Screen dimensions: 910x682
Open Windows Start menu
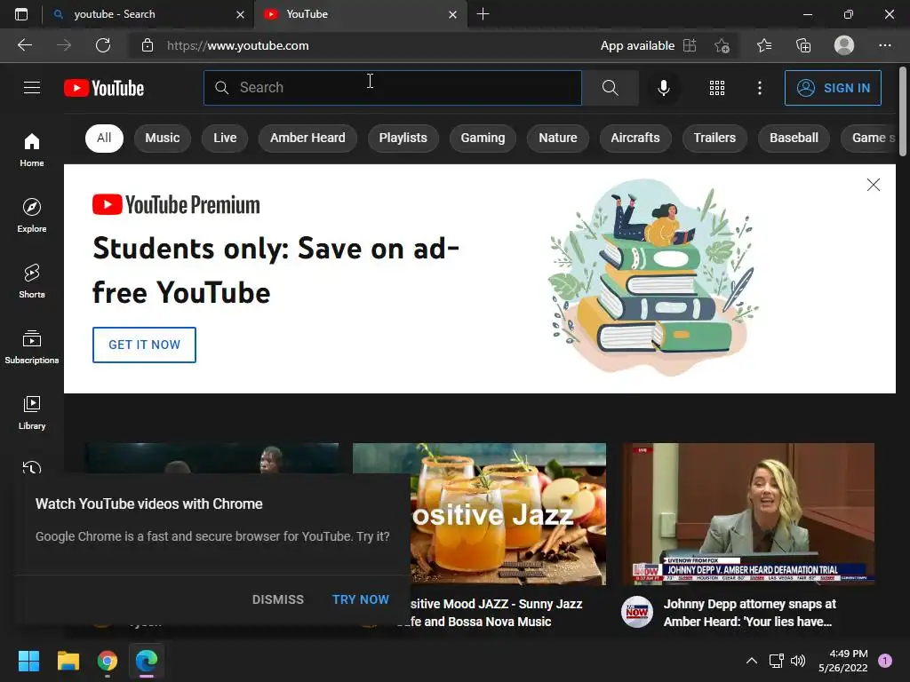[28, 661]
